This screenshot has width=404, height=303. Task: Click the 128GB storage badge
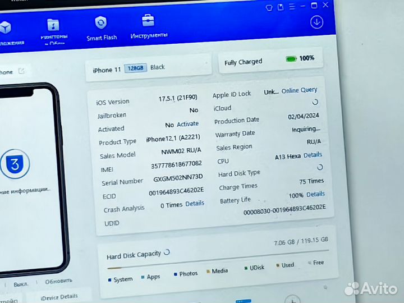[136, 68]
